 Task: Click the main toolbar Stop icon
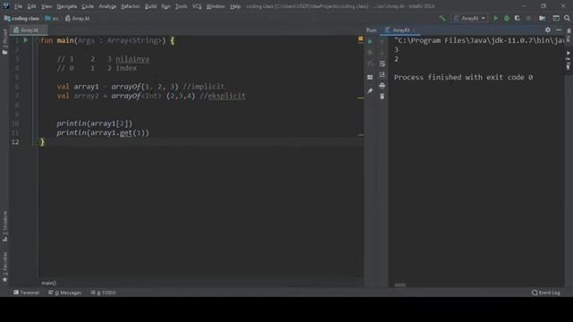pos(528,18)
